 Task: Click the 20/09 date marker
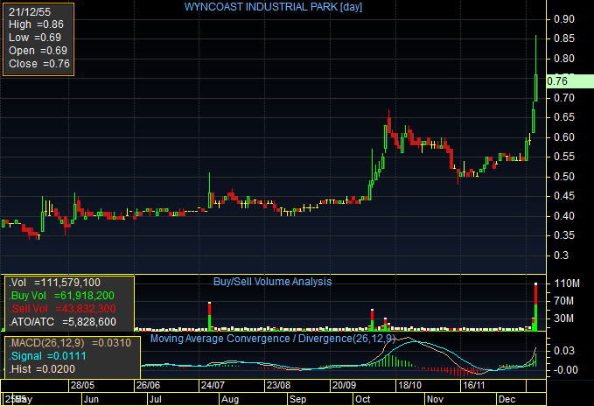(344, 386)
